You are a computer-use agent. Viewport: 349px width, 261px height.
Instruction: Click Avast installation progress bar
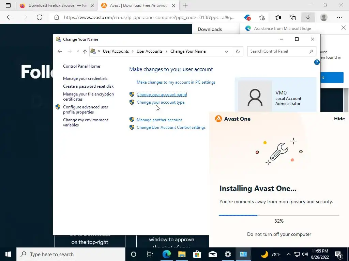coord(279,215)
